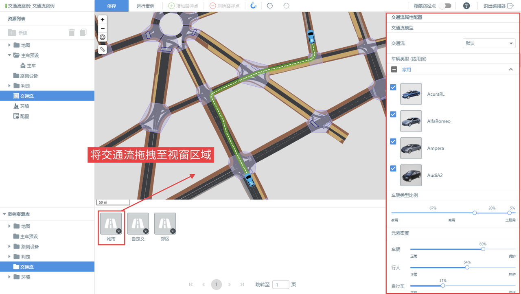
Task: Toggle the 隐藏路径点 switch
Action: pos(445,6)
